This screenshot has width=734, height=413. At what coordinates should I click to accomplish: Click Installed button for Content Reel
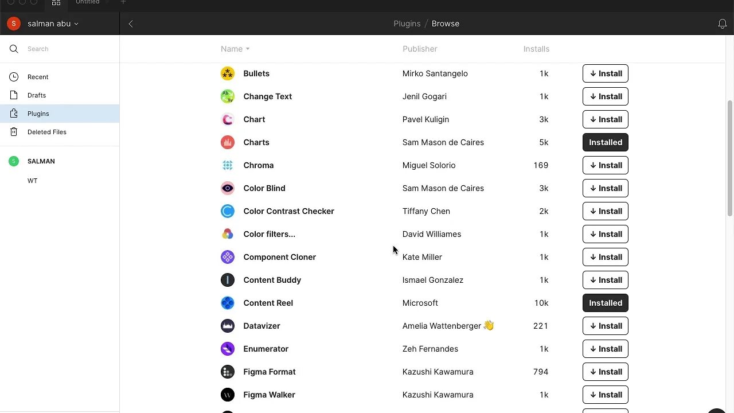606,303
